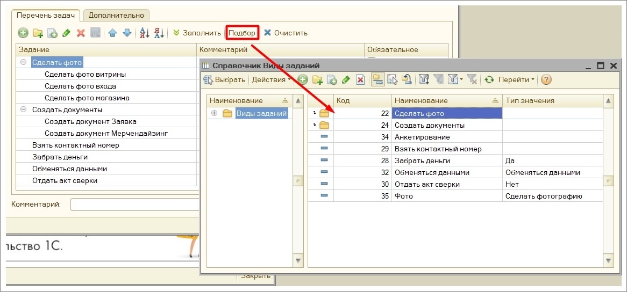This screenshot has width=627, height=292.
Task: Open filter history dropdown arrow
Action: 461,80
